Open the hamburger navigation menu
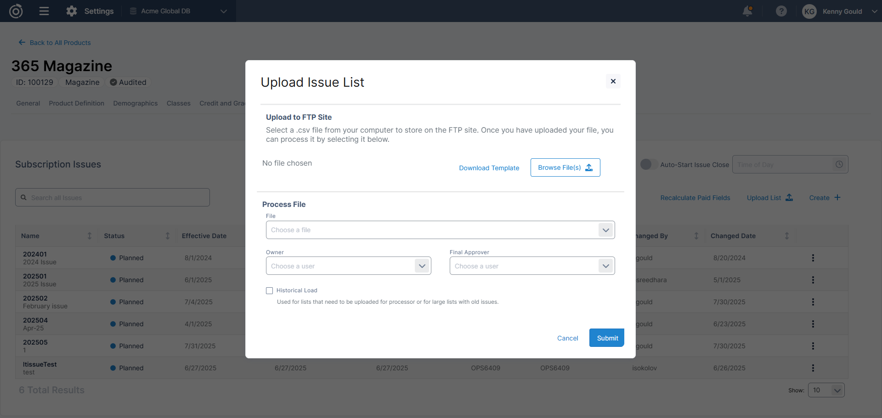Screen dimensions: 882x418 tap(44, 11)
